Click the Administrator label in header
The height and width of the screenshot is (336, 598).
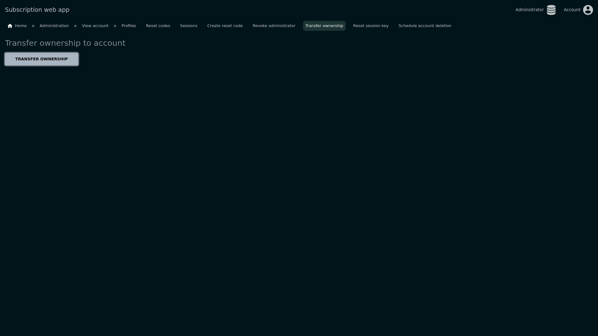529,10
